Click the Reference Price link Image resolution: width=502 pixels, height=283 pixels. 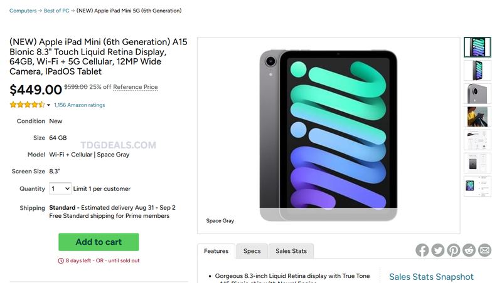click(x=136, y=87)
